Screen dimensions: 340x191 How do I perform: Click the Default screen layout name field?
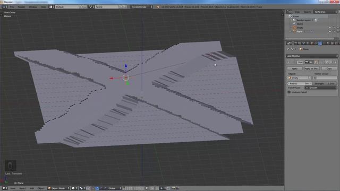[x=67, y=7]
